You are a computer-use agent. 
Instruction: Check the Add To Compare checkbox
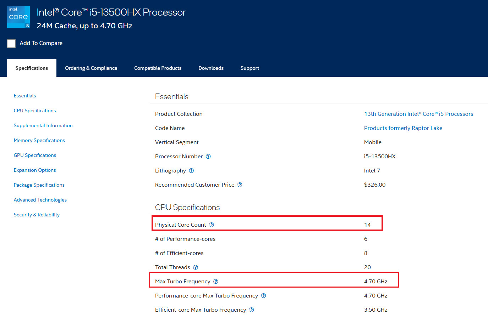point(11,43)
